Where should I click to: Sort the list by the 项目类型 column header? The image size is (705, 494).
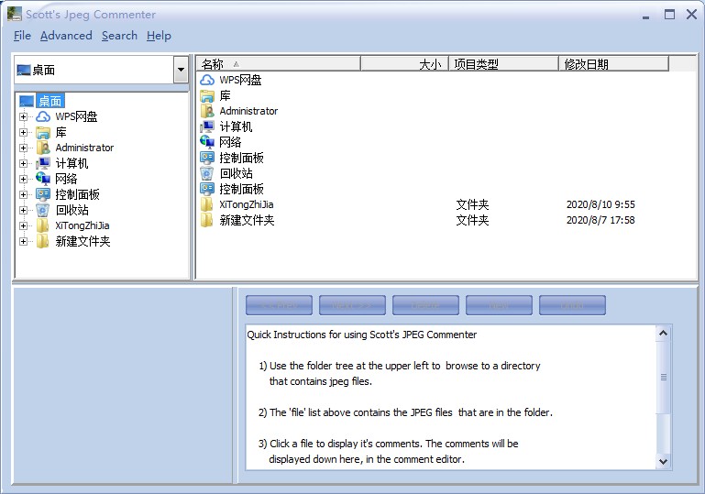coord(503,64)
